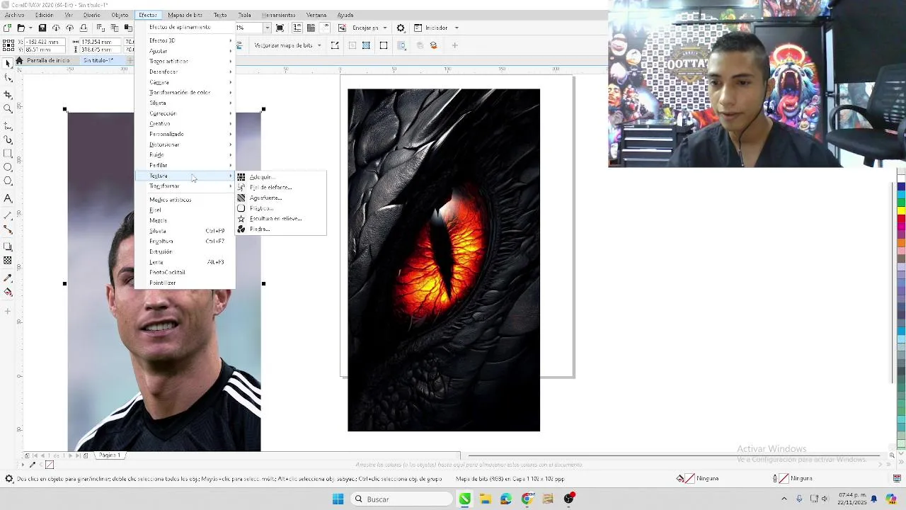
Task: Pick the yellow swatch in color palette
Action: pos(901,210)
